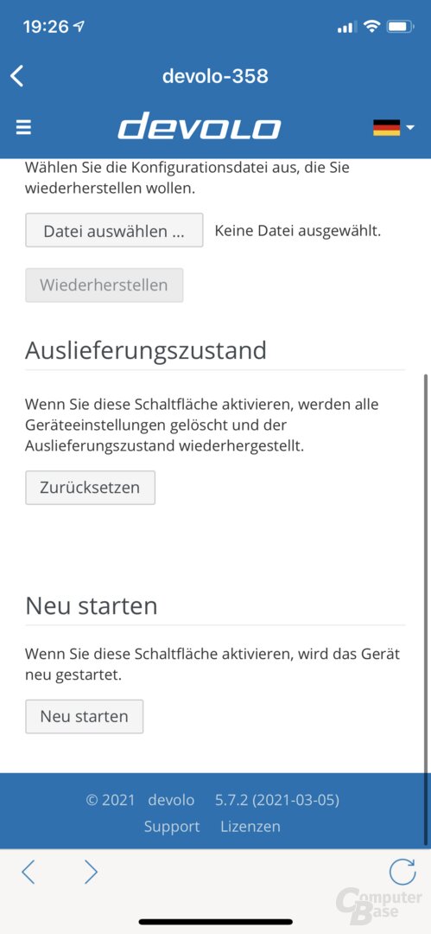Go back with browser left arrow
Image resolution: width=431 pixels, height=934 pixels.
coord(28,872)
